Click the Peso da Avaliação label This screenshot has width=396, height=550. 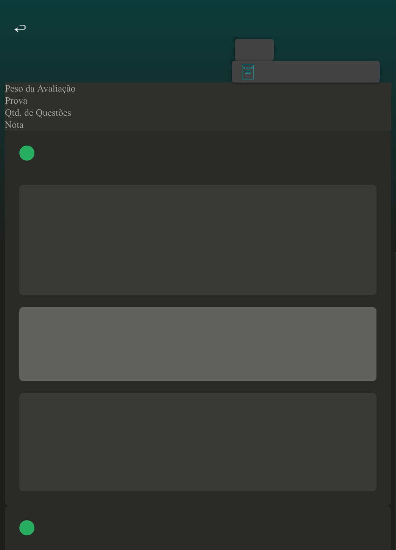pos(40,89)
